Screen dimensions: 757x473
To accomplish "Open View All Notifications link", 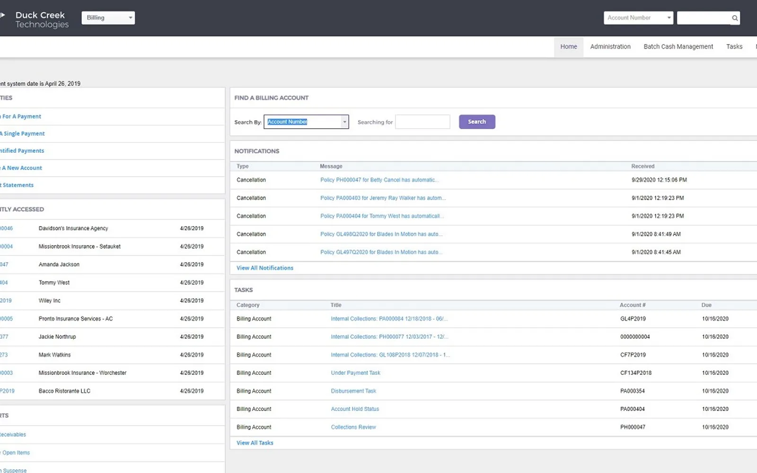I will click(x=265, y=268).
